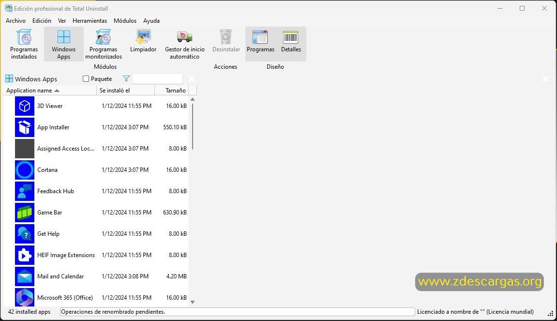The width and height of the screenshot is (557, 321).
Task: Click the window resize grip icon
Action: click(551, 314)
